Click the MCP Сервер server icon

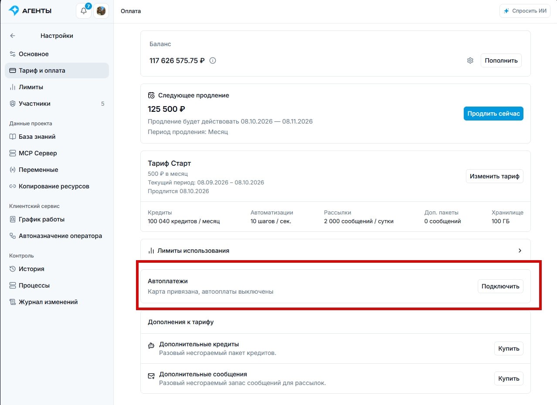point(13,153)
